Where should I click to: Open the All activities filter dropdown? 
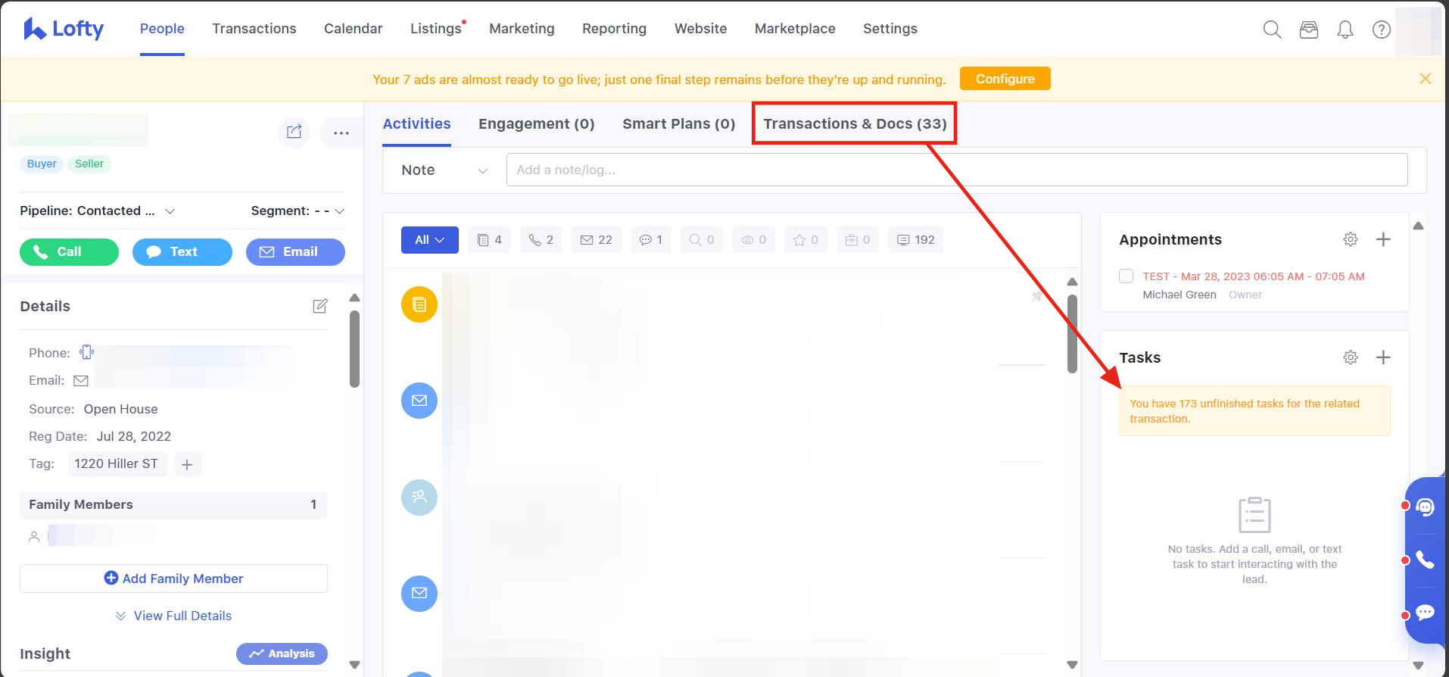[x=430, y=240]
